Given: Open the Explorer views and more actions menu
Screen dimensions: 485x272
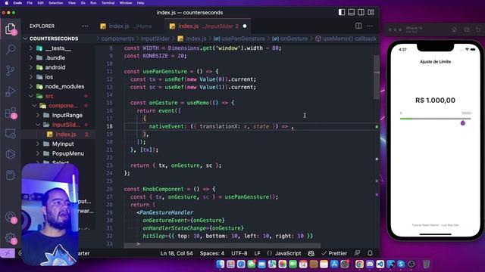Looking at the screenshot, I should click(85, 26).
